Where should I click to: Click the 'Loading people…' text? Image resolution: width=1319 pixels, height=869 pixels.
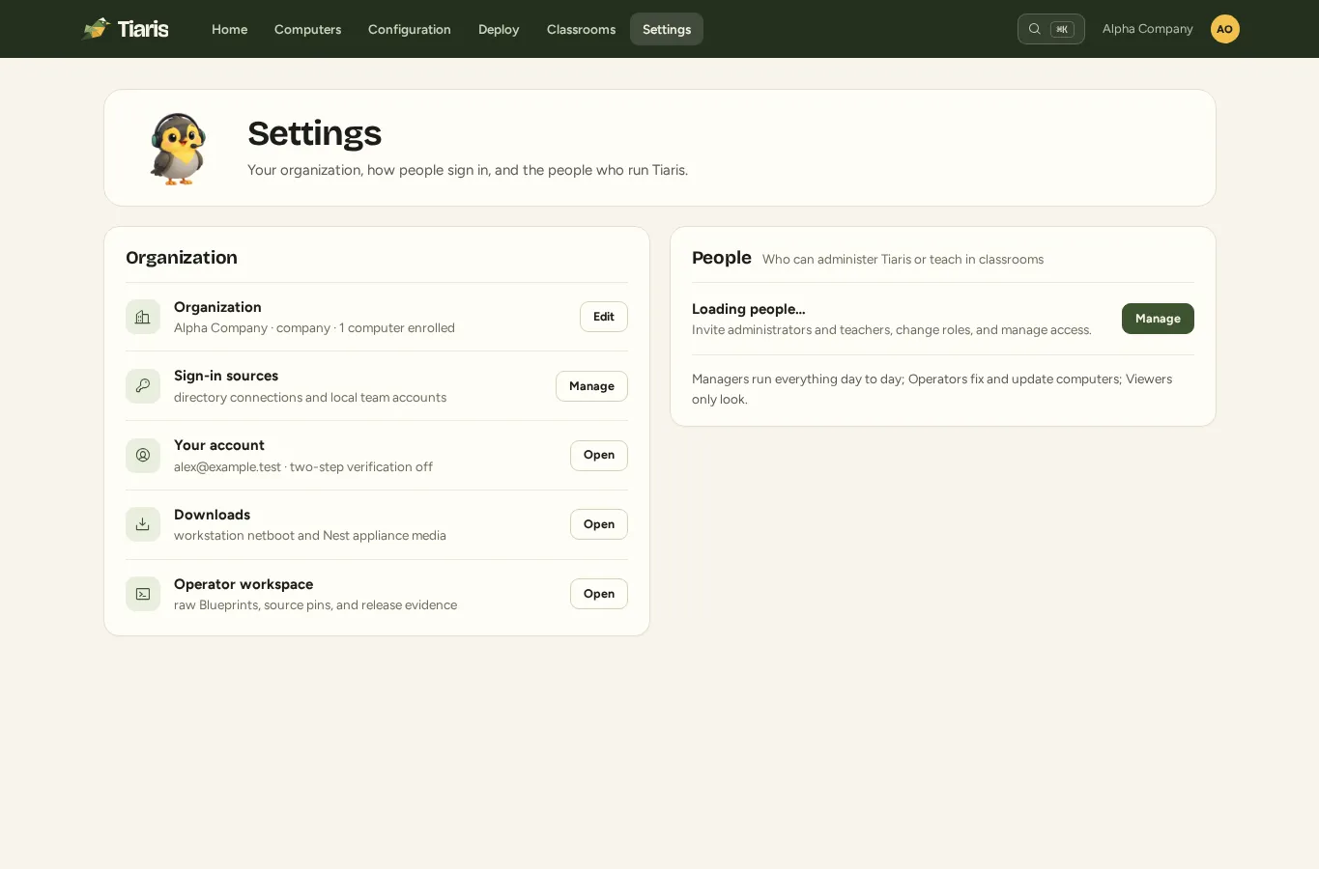(x=749, y=309)
